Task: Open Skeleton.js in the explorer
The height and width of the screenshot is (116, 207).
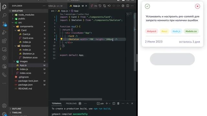Action: tap(28, 54)
